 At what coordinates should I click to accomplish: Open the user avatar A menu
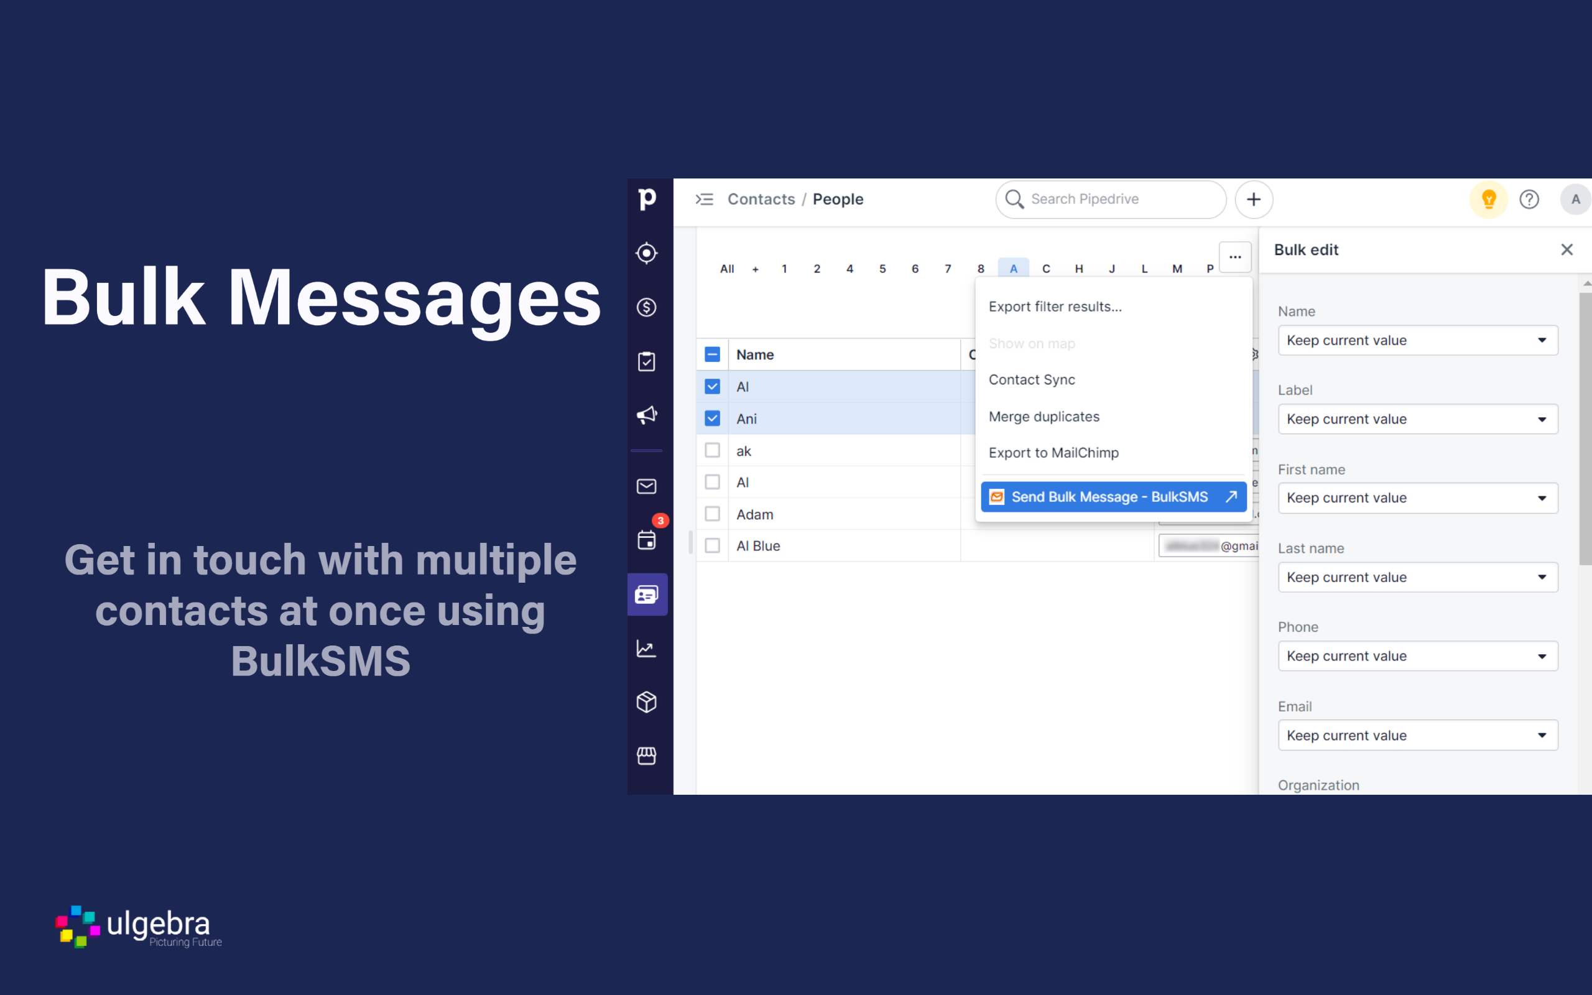tap(1576, 200)
